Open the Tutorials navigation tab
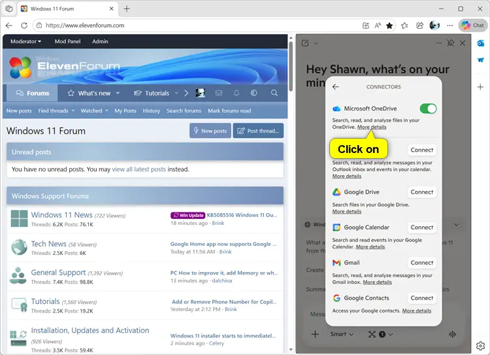 tap(152, 93)
